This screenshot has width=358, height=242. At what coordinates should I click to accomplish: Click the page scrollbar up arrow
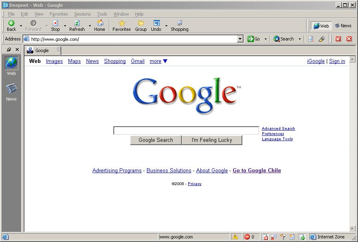point(352,59)
